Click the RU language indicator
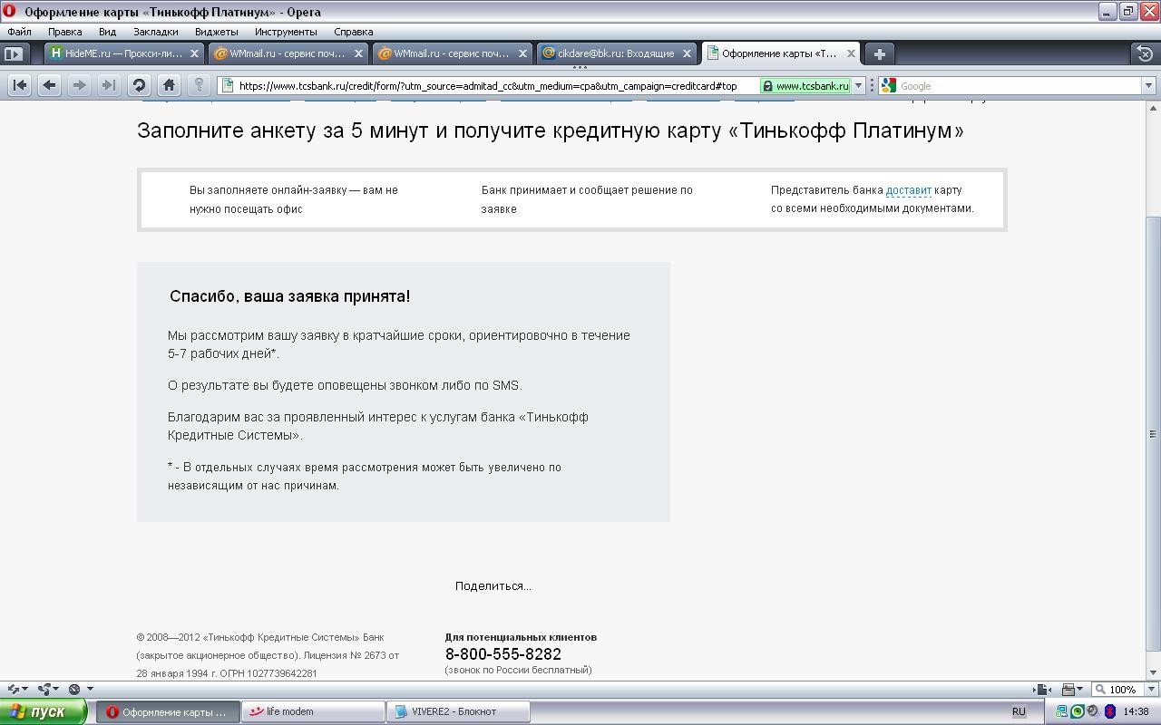The width and height of the screenshot is (1161, 725). [1019, 712]
